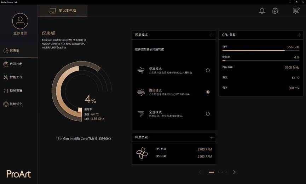
Task: Minimize the ProArt Creator Hub window
Action: tap(290, 2)
